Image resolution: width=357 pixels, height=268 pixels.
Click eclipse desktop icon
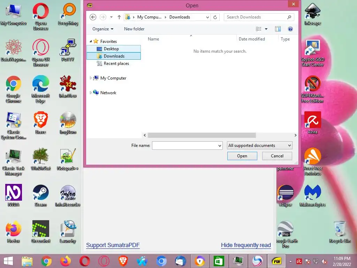click(x=286, y=195)
